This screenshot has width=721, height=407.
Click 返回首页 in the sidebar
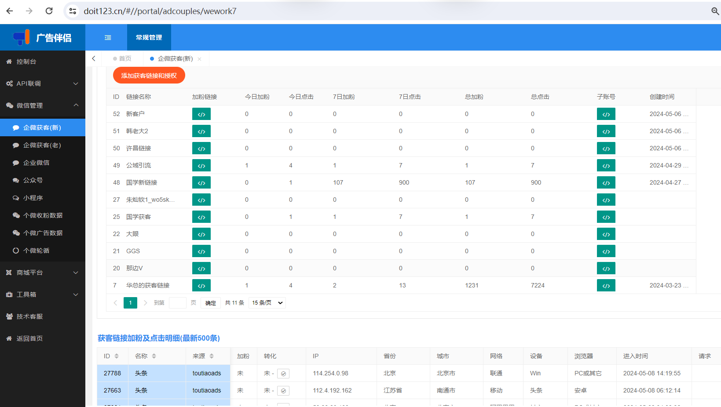[43, 338]
